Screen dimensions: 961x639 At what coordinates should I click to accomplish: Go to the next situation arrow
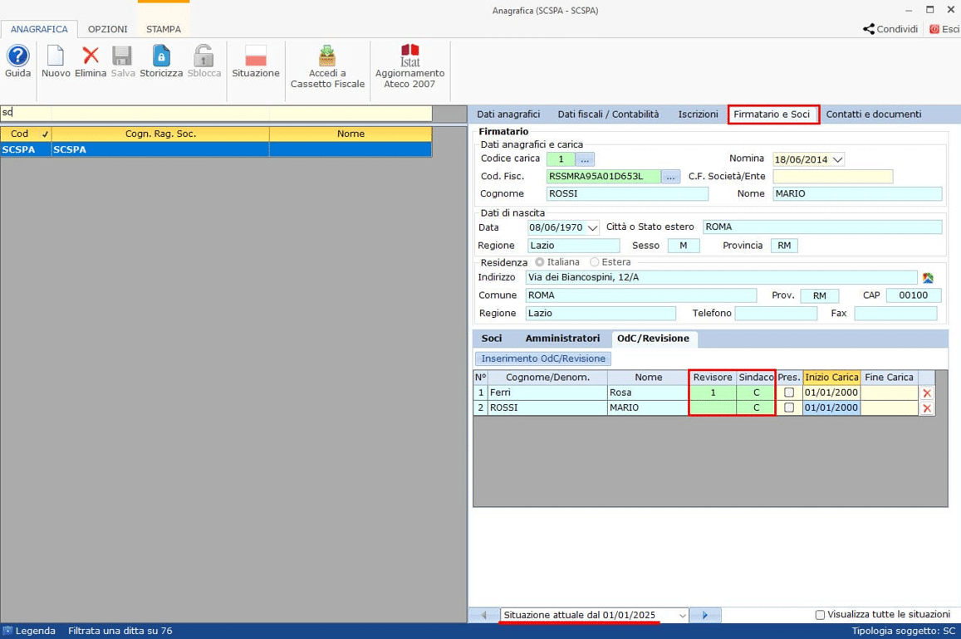(x=705, y=615)
